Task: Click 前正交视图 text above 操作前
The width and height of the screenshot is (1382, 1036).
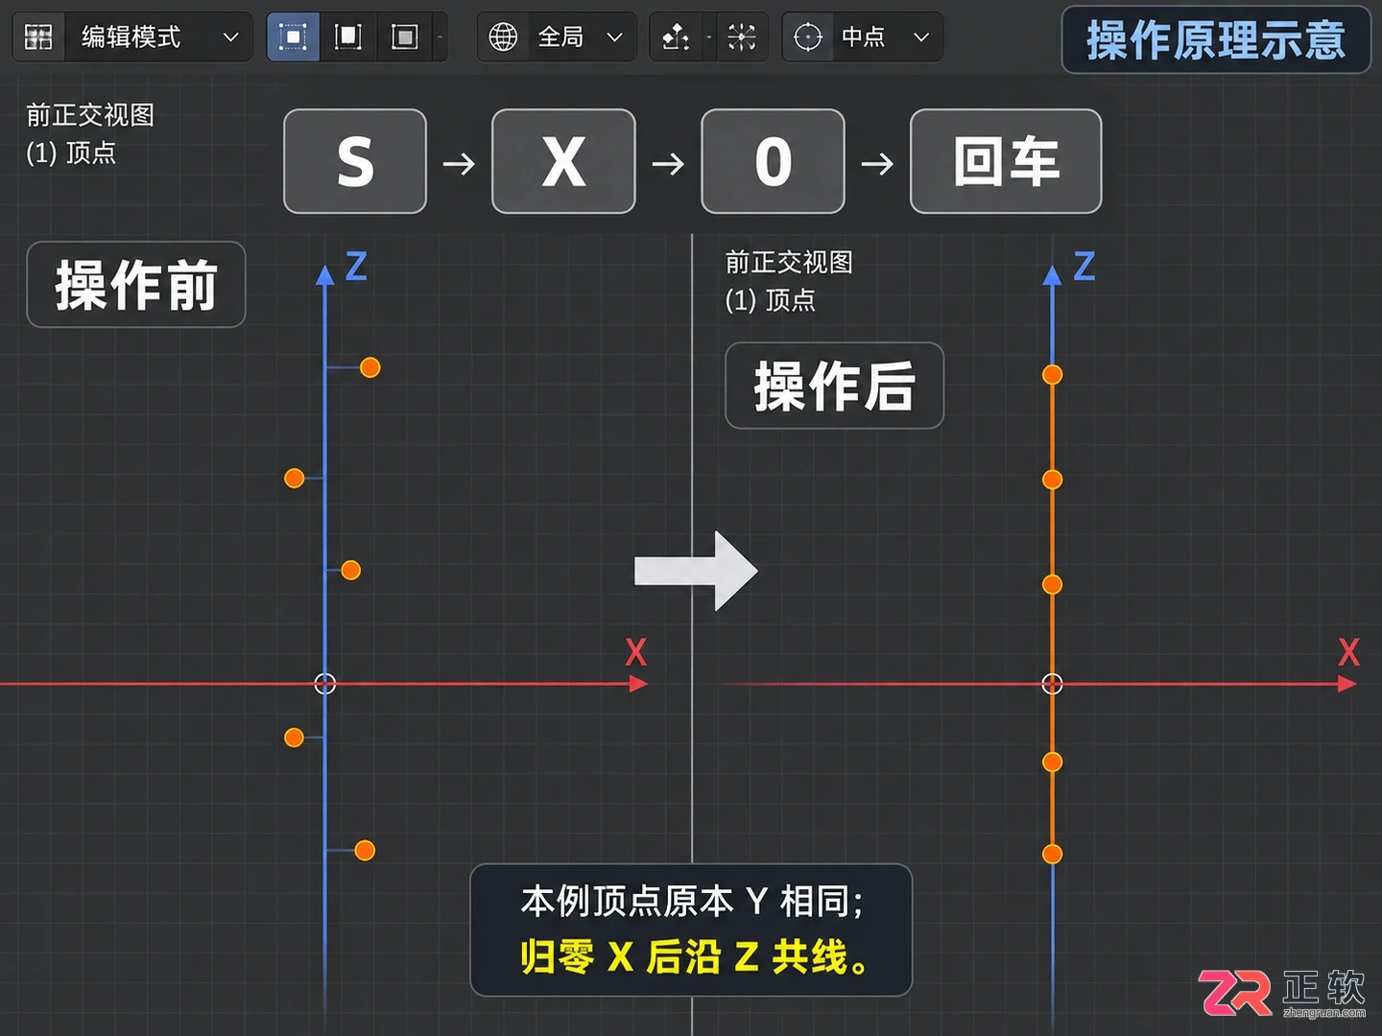Action: click(90, 115)
